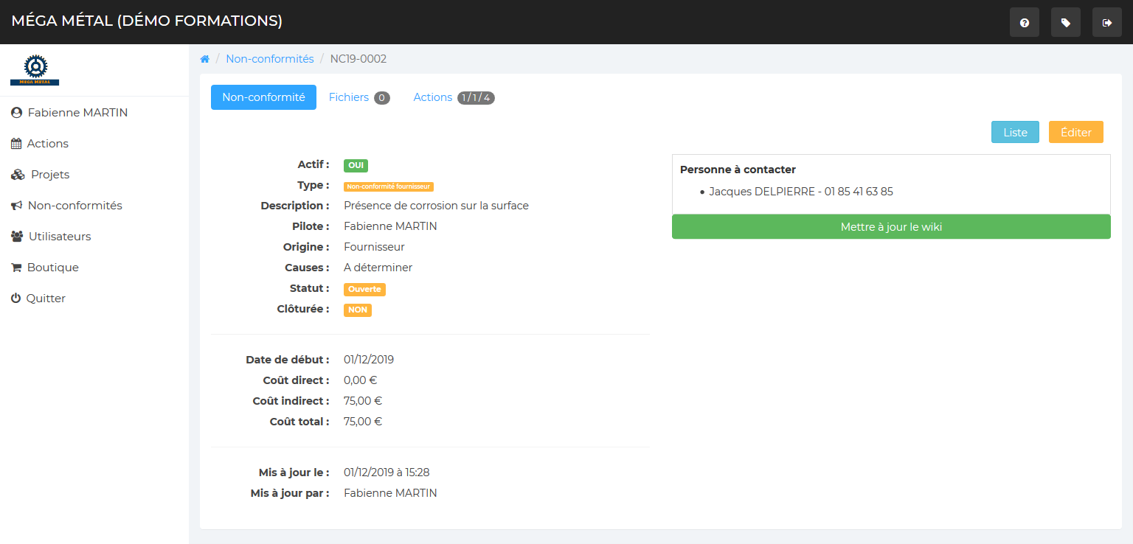Click the user icon beside Fabienne MARTIN
The image size is (1133, 544).
coord(16,113)
